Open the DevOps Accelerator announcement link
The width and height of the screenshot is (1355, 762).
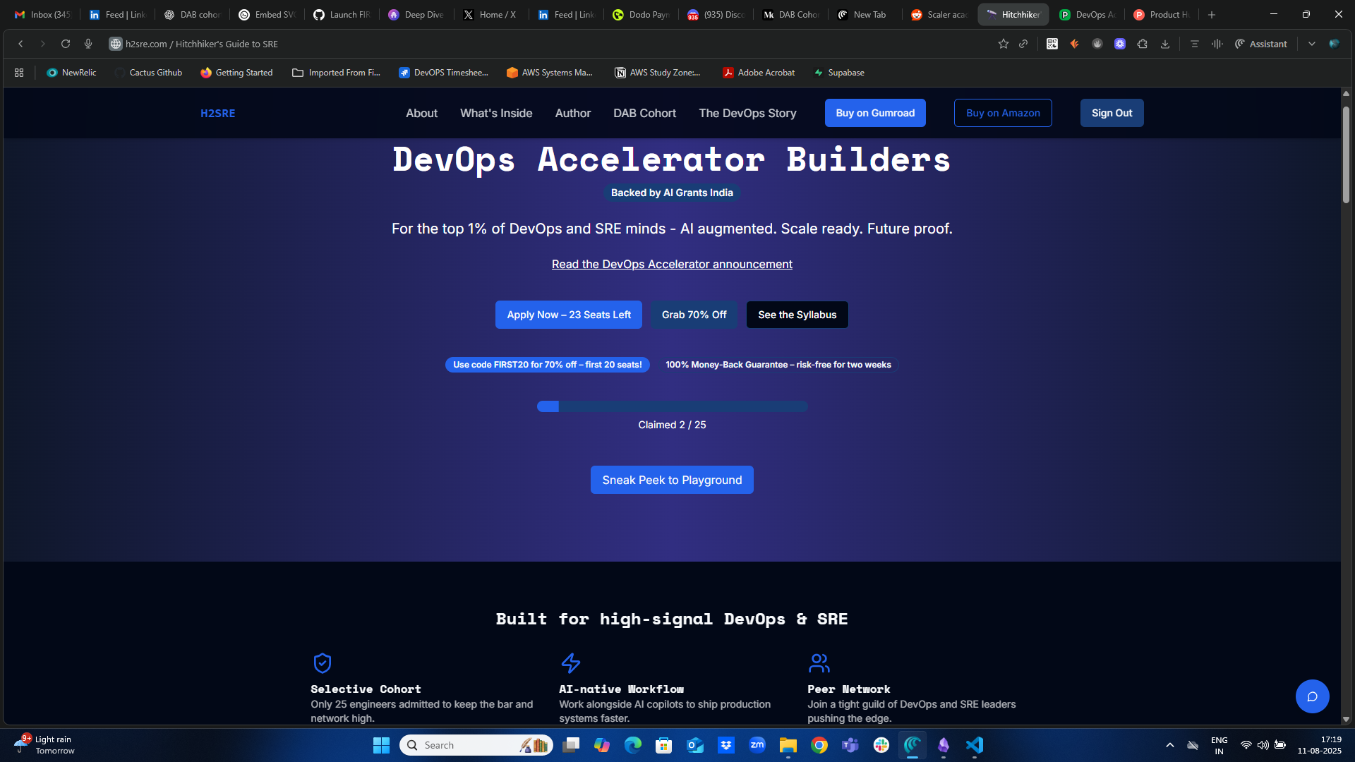(671, 264)
